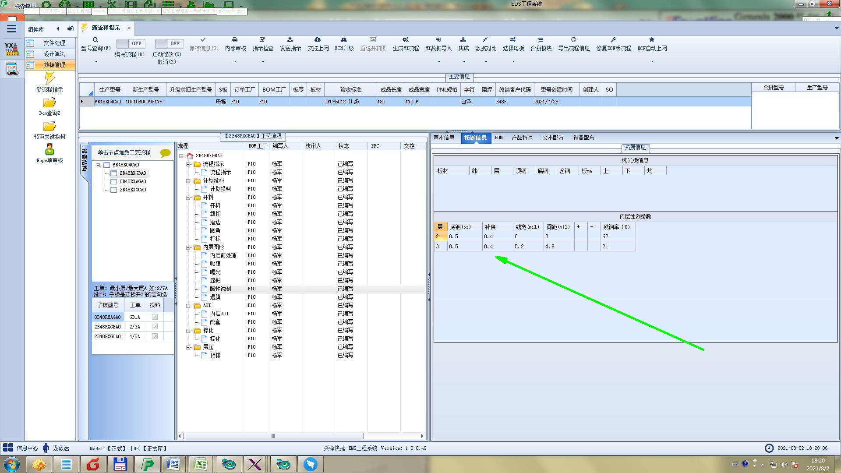
Task: Open Excel from the Windows taskbar
Action: (200, 464)
